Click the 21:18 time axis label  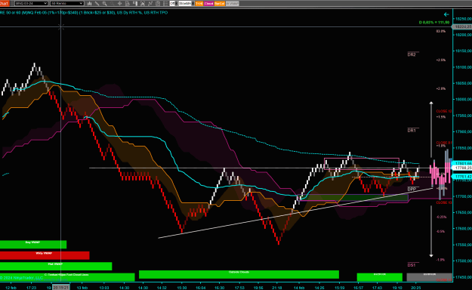276,288
